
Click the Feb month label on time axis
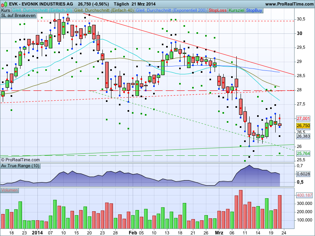(x=133, y=233)
